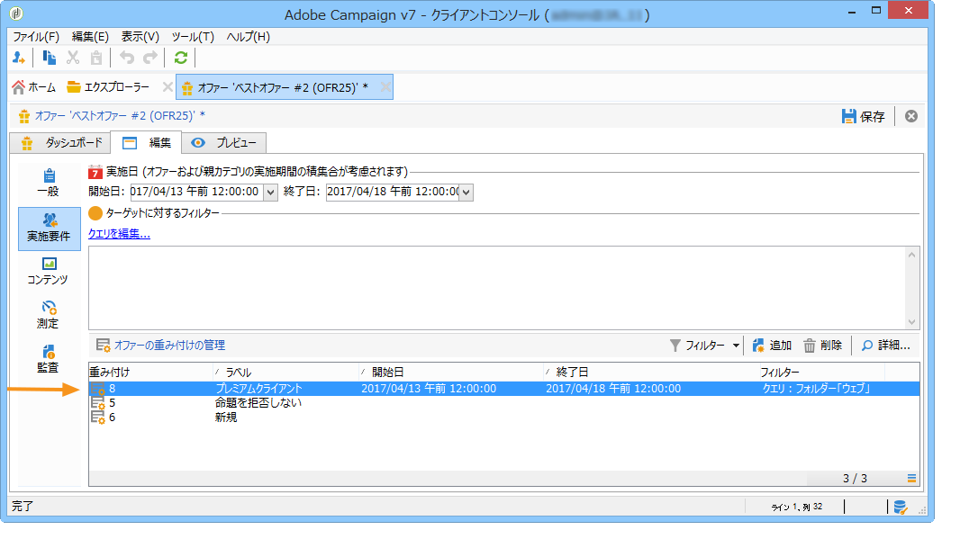Expand the フィルター dropdown arrow

[x=735, y=346]
